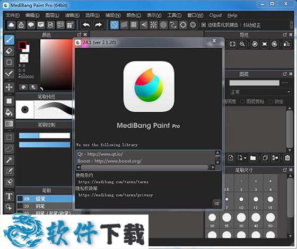Select the Magic Wand tool
Screen dimensions: 297x249
[9, 160]
